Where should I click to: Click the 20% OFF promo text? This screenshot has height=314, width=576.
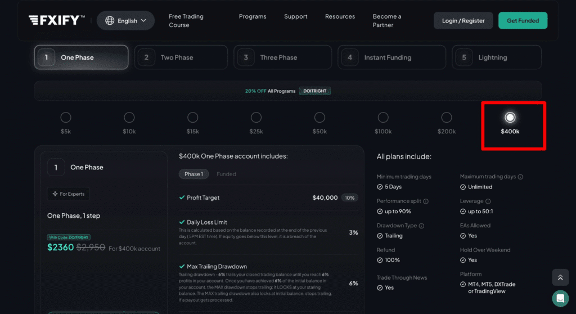click(255, 91)
